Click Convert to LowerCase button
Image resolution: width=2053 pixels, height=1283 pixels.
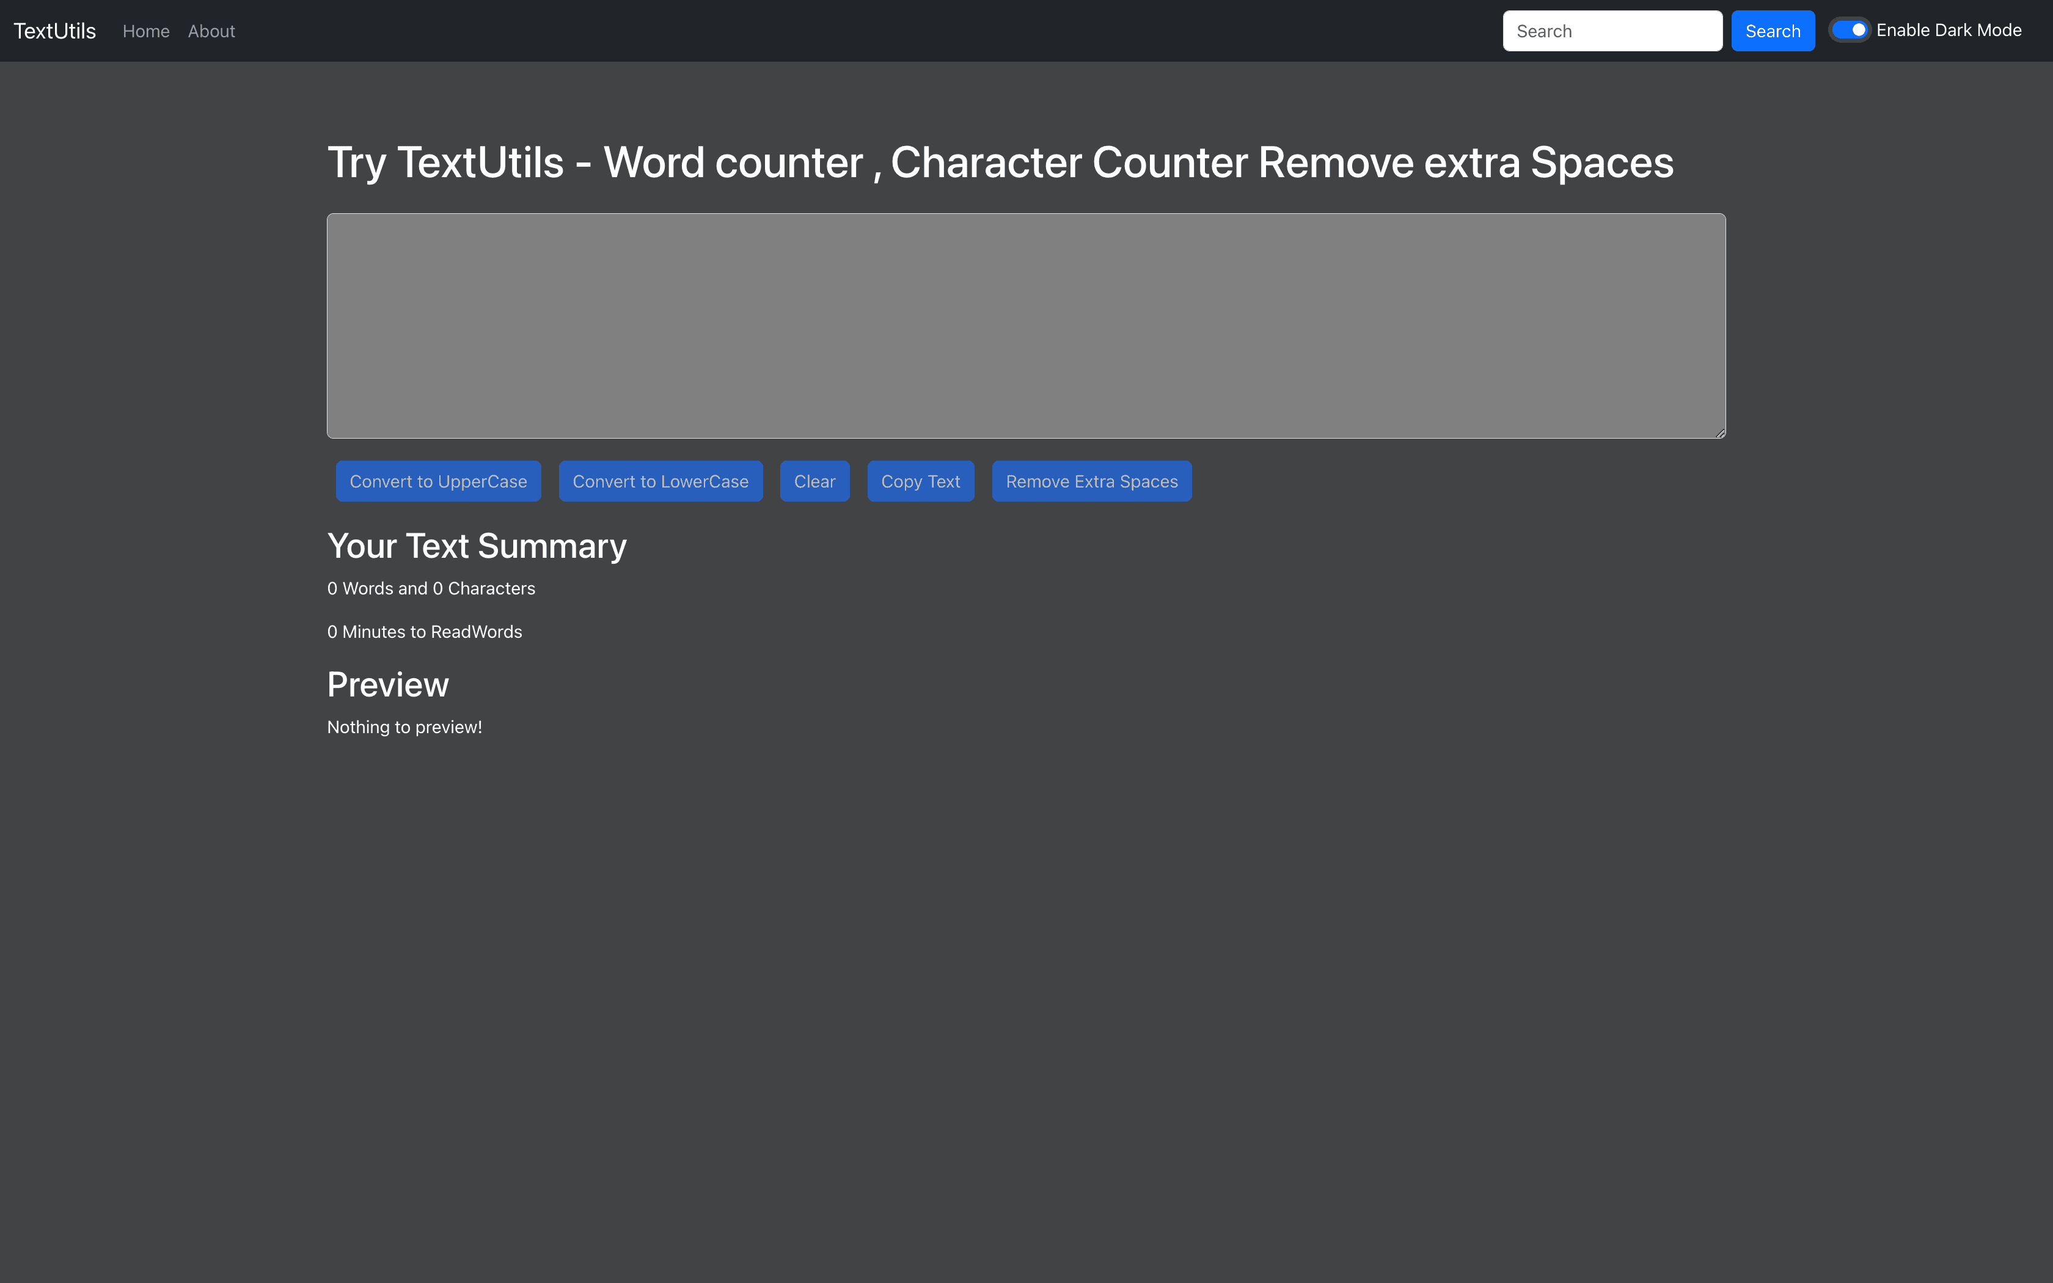661,481
